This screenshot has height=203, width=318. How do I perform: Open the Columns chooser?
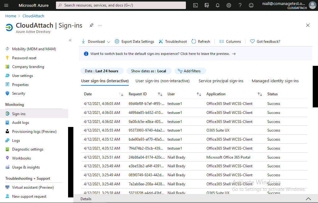click(x=230, y=42)
